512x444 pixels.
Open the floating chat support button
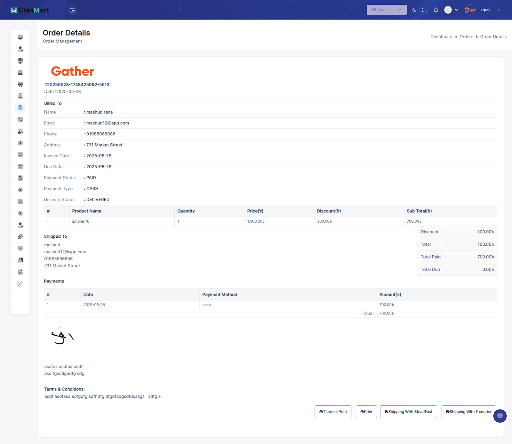[500, 416]
